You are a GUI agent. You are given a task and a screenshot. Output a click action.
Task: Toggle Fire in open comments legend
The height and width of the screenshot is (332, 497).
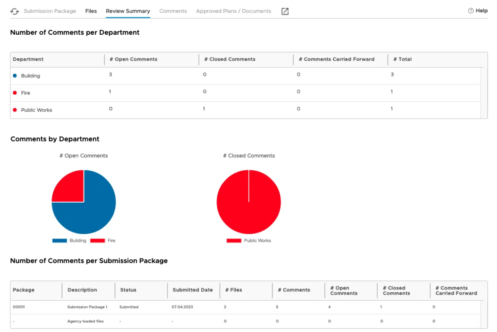click(97, 241)
